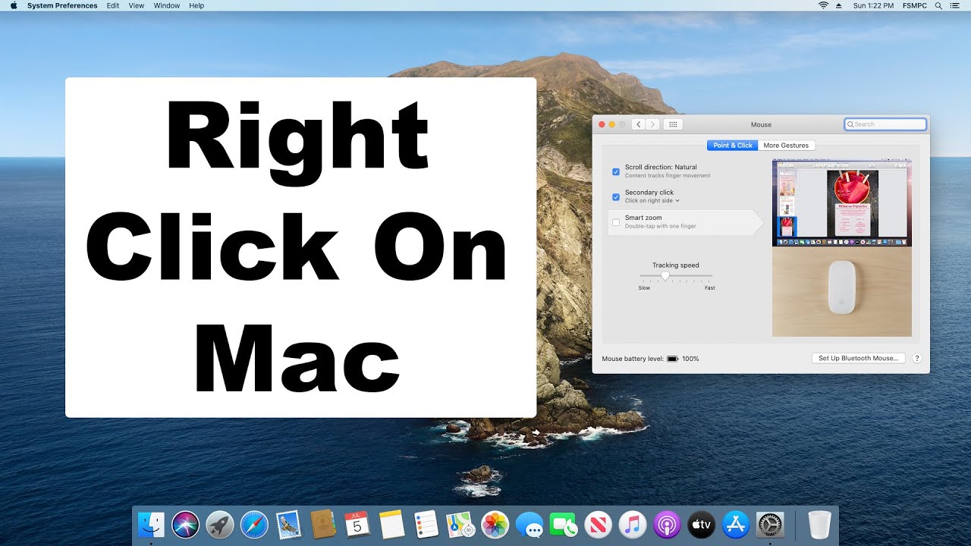Viewport: 971px width, 546px height.
Task: Open Safari compass icon in Dock
Action: pyautogui.click(x=254, y=524)
